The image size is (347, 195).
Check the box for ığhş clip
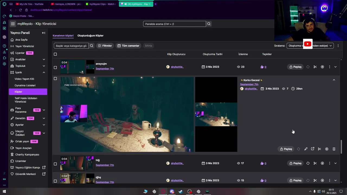pyautogui.click(x=55, y=181)
